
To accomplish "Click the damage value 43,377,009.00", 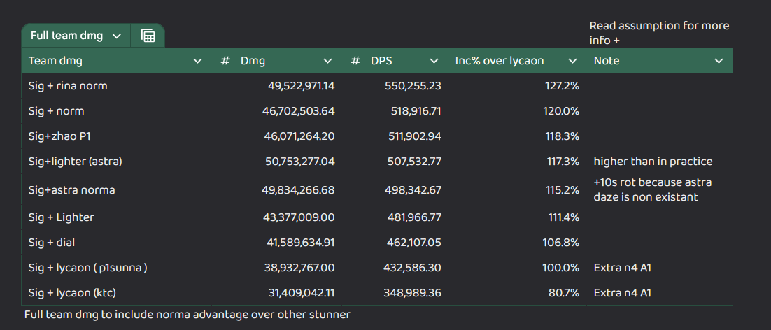I will click(299, 217).
